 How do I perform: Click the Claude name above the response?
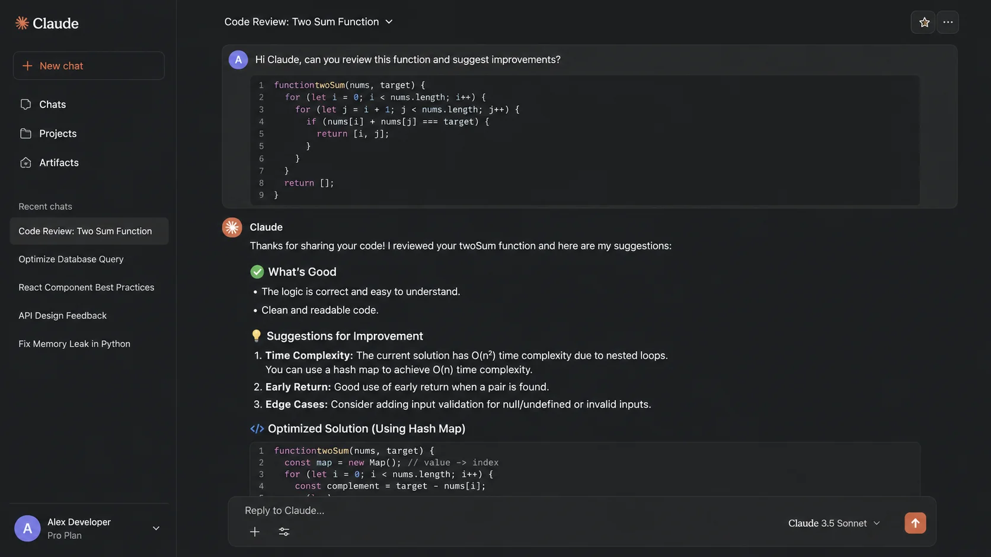click(x=266, y=227)
